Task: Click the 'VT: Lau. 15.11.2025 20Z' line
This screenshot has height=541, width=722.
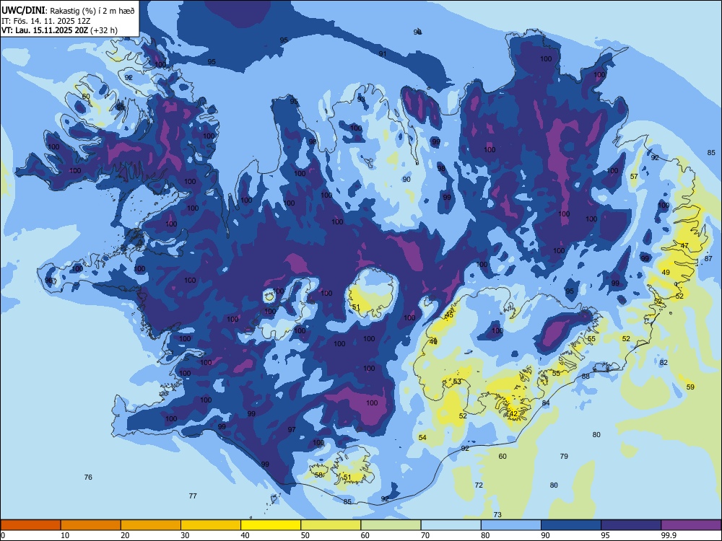Action: coord(45,30)
